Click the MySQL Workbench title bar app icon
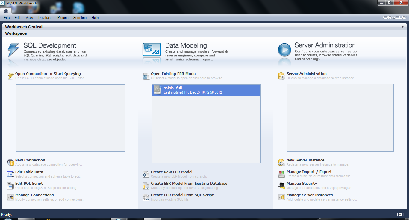Screen dimensions: 409x220 click(x=3, y=3)
